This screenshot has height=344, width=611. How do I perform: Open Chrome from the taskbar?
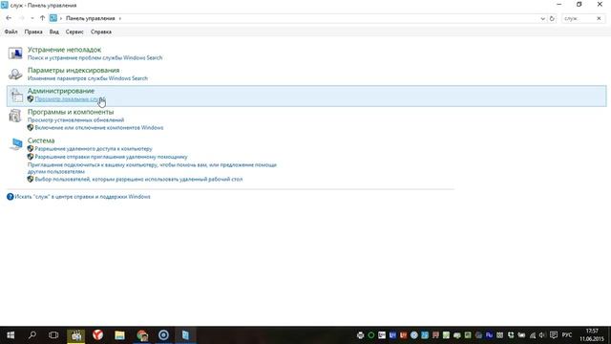coord(142,335)
